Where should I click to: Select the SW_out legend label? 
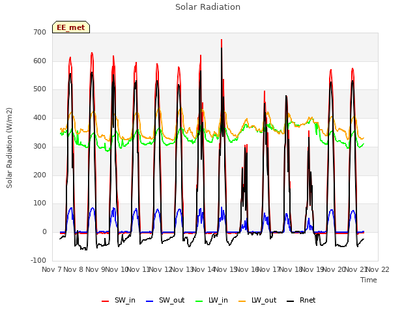(172, 300)
